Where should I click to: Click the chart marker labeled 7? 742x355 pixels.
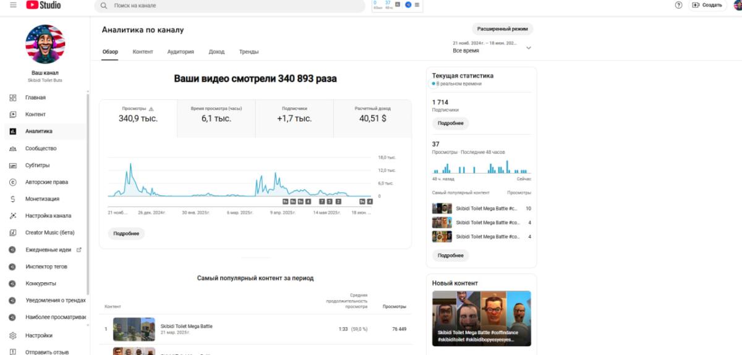click(x=322, y=201)
